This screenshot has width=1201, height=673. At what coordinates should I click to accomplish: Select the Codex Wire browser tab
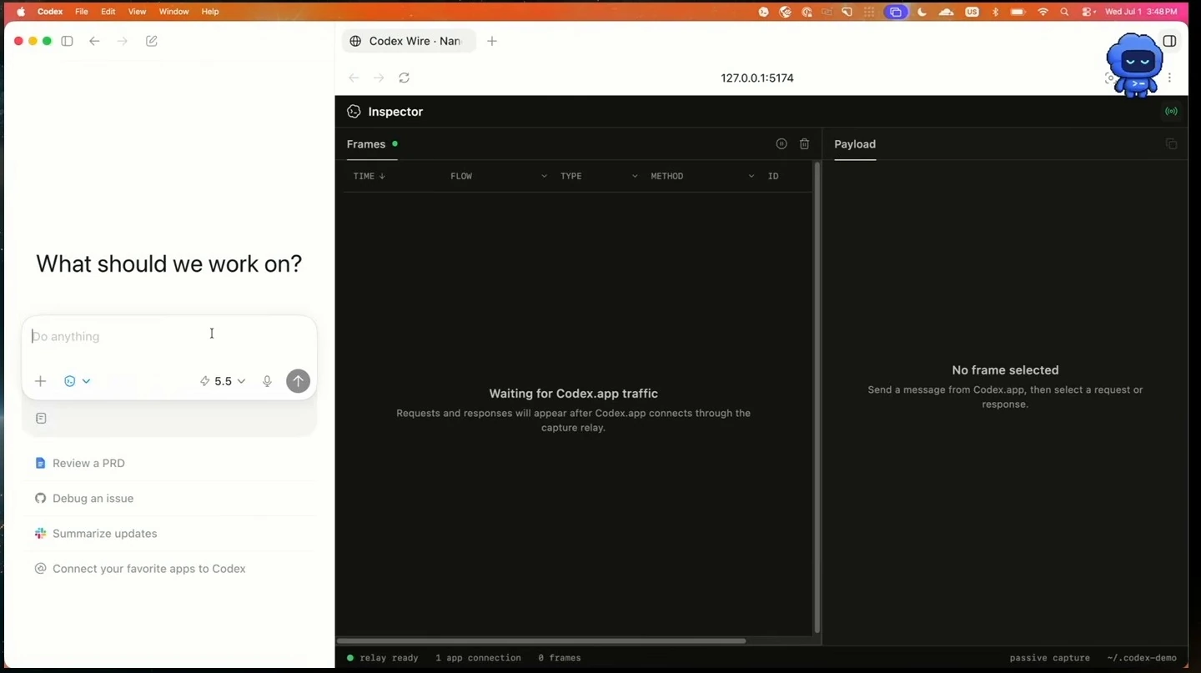(x=409, y=41)
